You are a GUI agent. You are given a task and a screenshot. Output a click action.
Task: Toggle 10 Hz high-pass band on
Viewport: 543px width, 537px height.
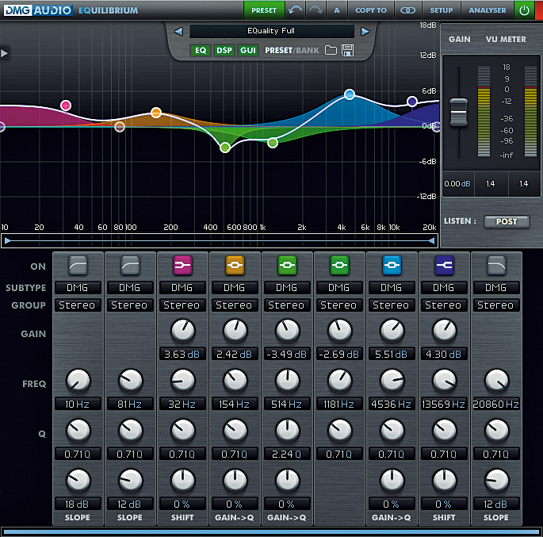click(x=78, y=266)
